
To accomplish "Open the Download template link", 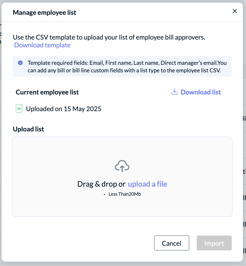I will [x=42, y=45].
